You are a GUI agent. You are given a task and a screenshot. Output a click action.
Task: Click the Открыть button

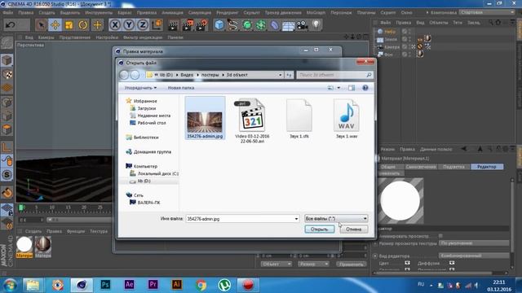[x=319, y=230]
